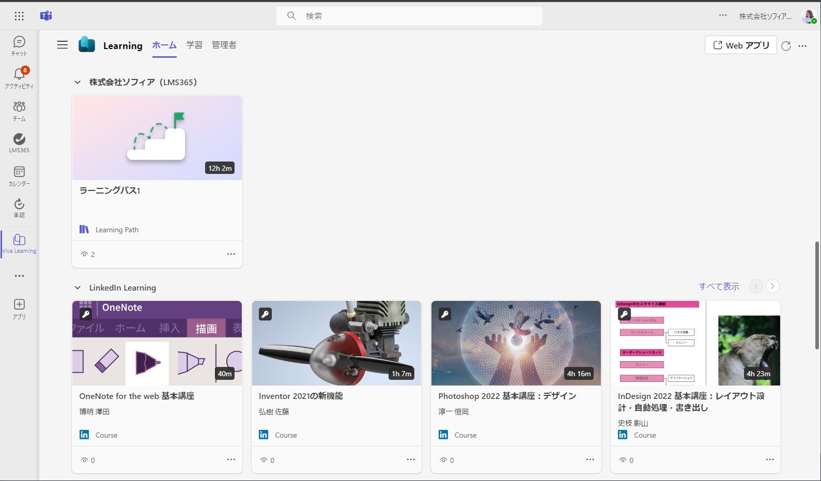Open Chat in the Teams sidebar

[x=19, y=46]
